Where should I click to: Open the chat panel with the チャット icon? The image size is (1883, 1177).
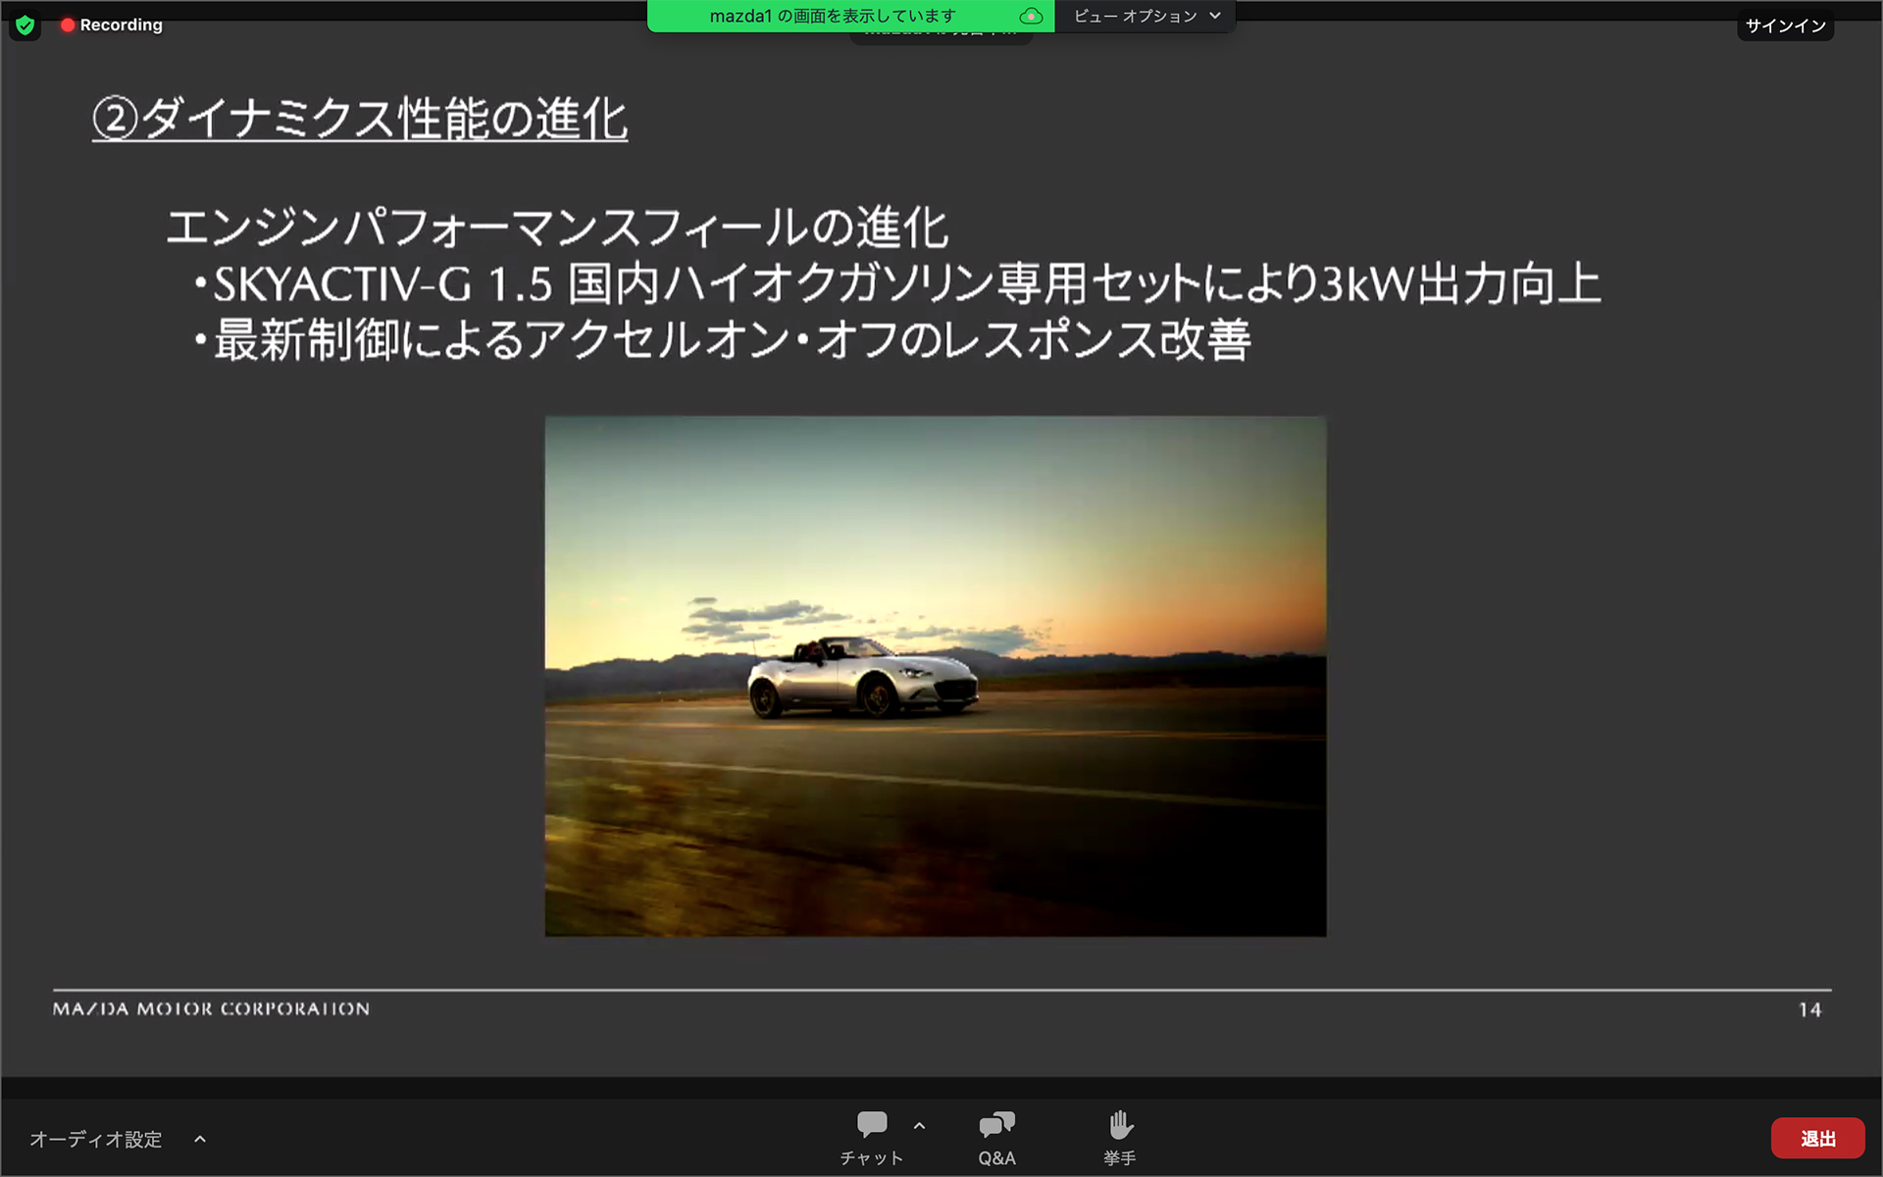872,1136
